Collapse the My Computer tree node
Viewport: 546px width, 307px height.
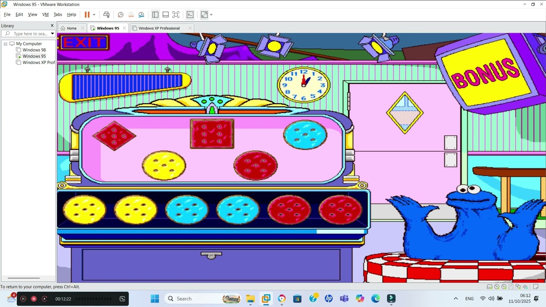(6, 43)
